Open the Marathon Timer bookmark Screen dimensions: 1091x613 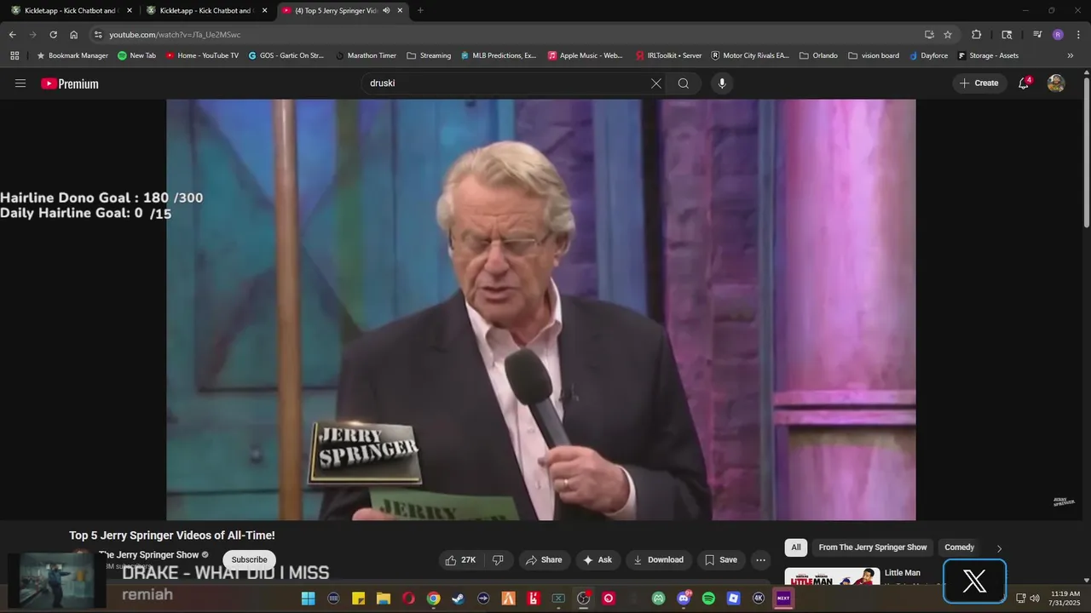point(365,55)
